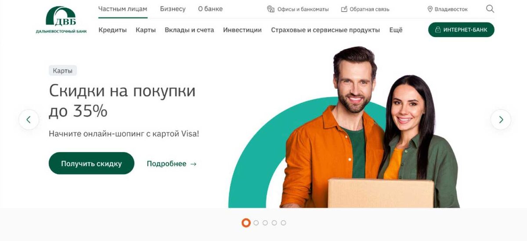527x241 pixels.
Task: Click the Карты category tag
Action: point(62,70)
